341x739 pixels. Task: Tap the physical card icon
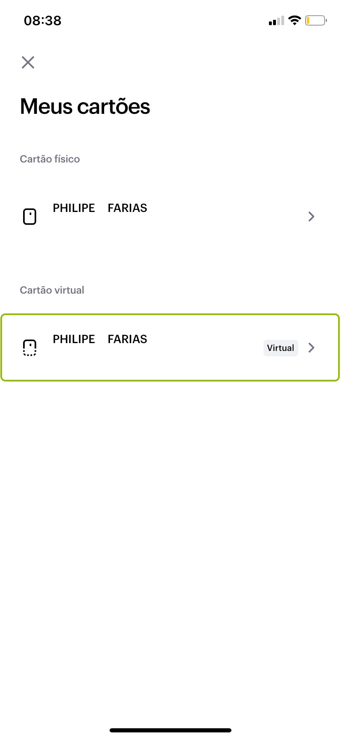click(30, 217)
